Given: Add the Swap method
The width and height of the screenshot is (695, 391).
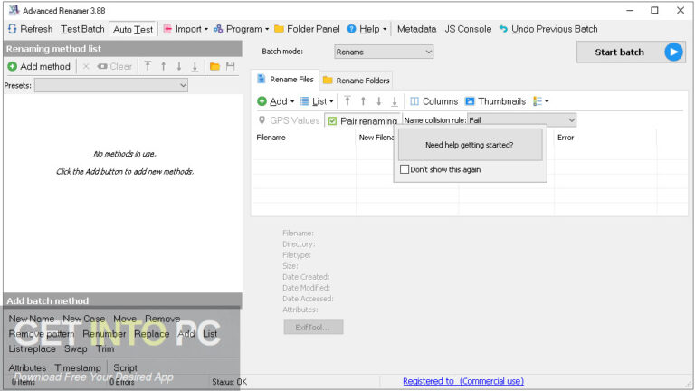Looking at the screenshot, I should tap(75, 348).
